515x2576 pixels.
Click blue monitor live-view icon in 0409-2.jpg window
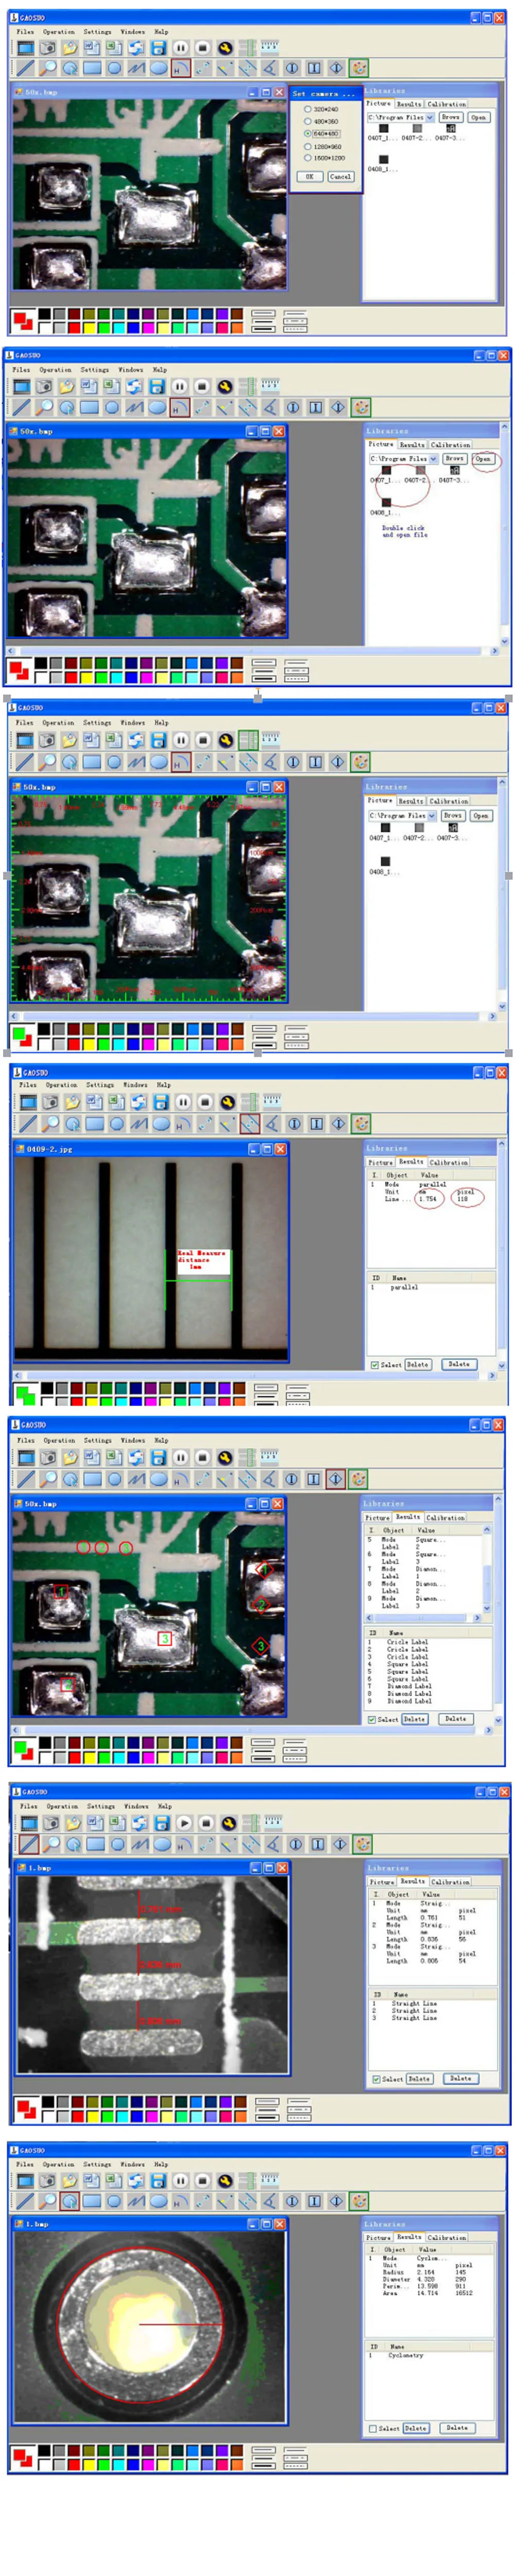28,1101
